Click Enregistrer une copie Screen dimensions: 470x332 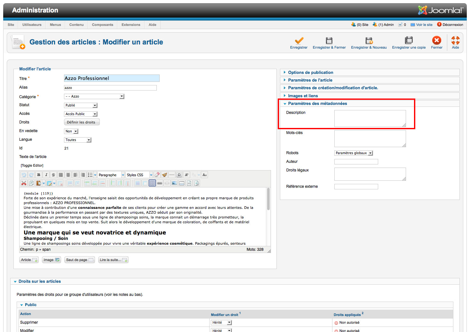pyautogui.click(x=409, y=43)
